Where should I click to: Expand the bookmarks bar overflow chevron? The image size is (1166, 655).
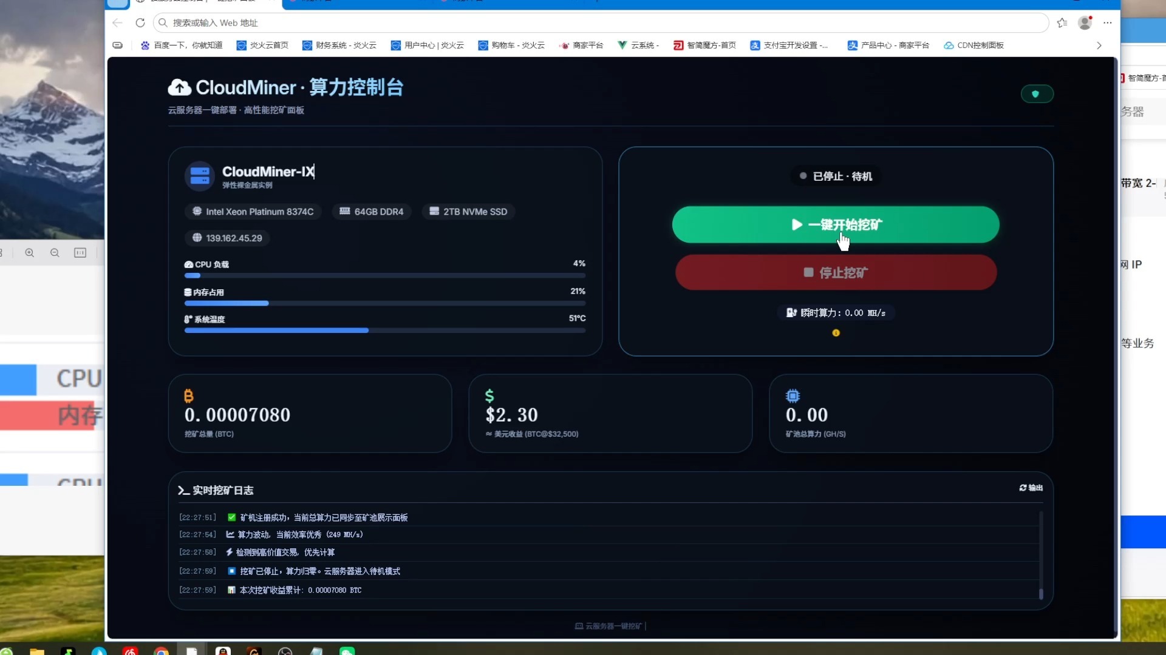[x=1099, y=45]
